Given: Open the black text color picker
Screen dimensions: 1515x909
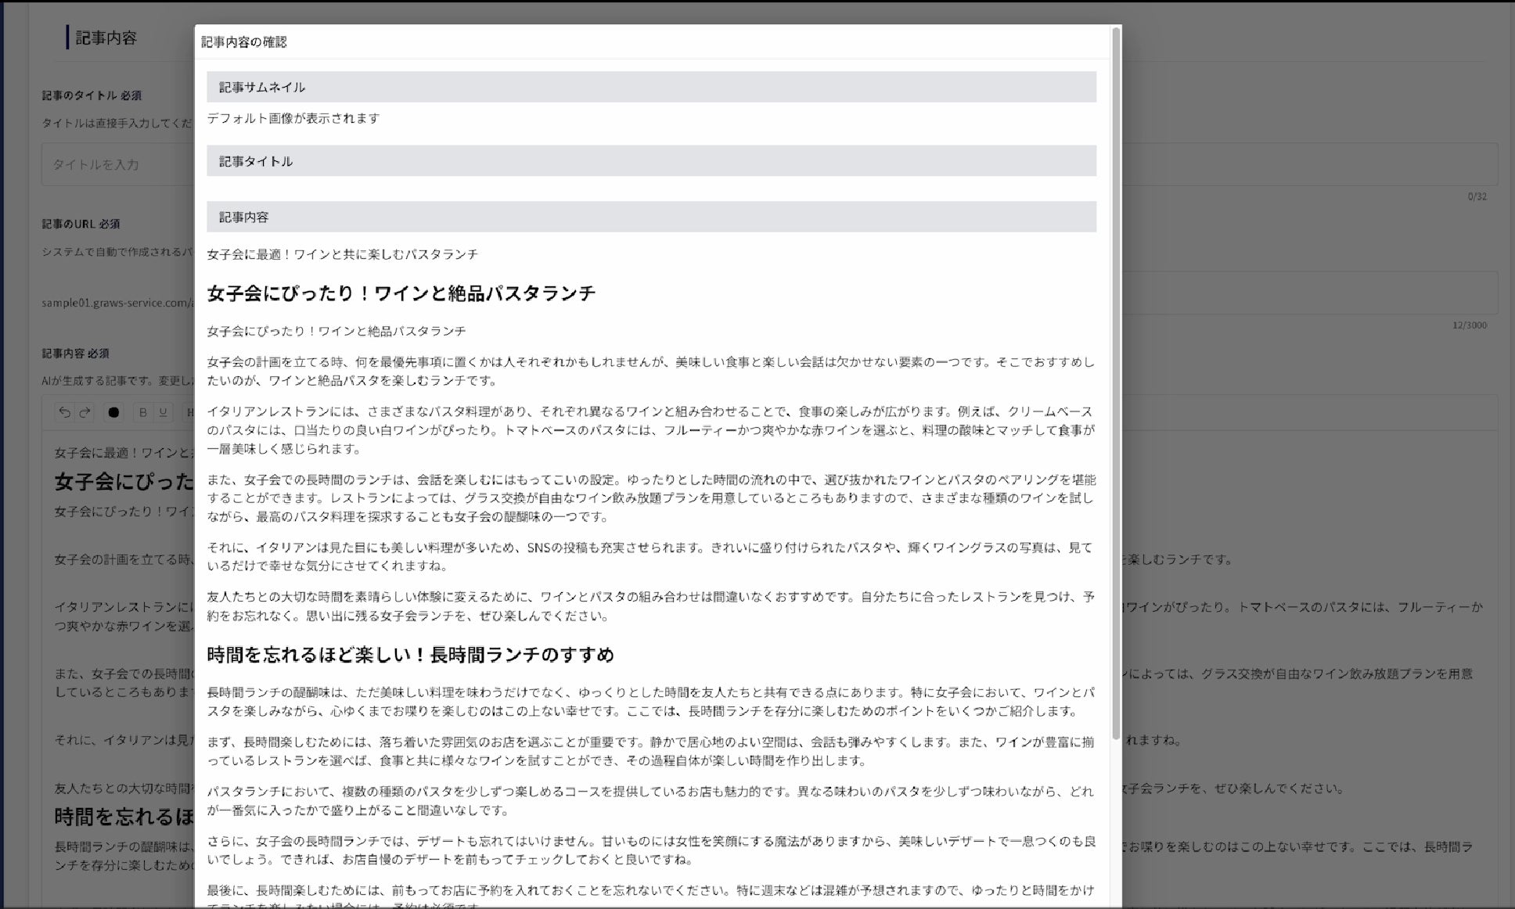Looking at the screenshot, I should point(113,412).
